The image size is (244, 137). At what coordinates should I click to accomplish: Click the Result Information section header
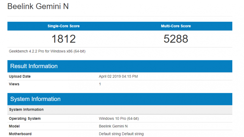(120, 66)
